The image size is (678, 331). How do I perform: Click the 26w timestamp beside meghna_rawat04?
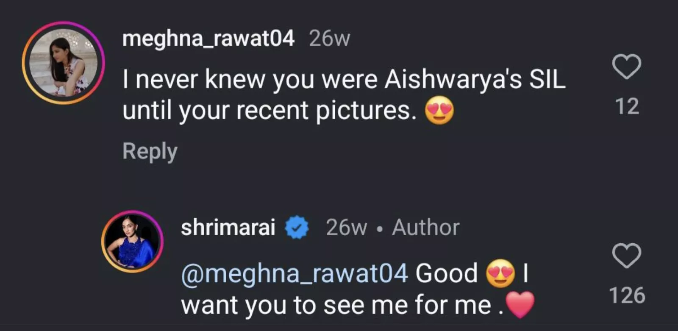(x=330, y=39)
